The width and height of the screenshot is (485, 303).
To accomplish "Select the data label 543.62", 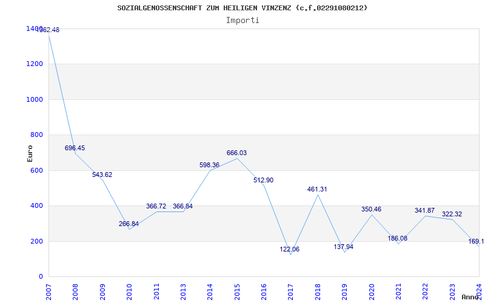I will pos(102,175).
